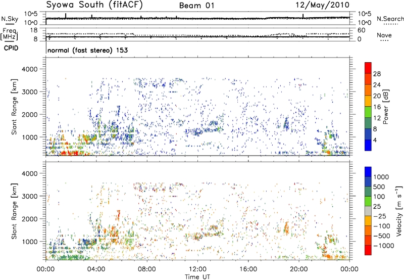This screenshot has width=404, height=280.
Task: Select the grey -25 to 25 velocity segment
Action: [x=368, y=211]
